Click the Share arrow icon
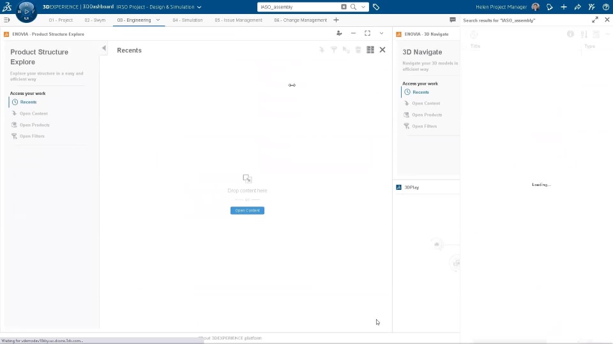The width and height of the screenshot is (613, 344). point(578,7)
